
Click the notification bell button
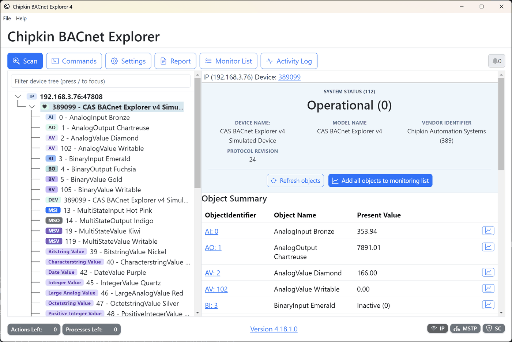(x=497, y=61)
